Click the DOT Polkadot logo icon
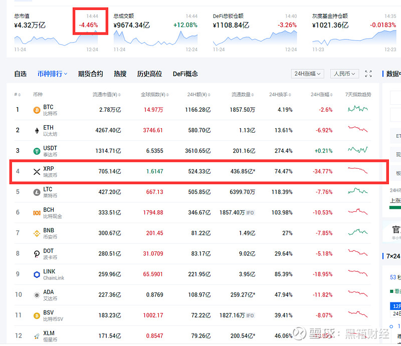Image resolution: width=401 pixels, height=346 pixels. [x=37, y=254]
